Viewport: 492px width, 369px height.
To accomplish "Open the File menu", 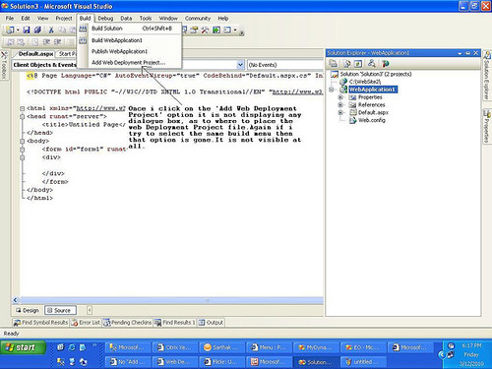I will click(x=10, y=19).
